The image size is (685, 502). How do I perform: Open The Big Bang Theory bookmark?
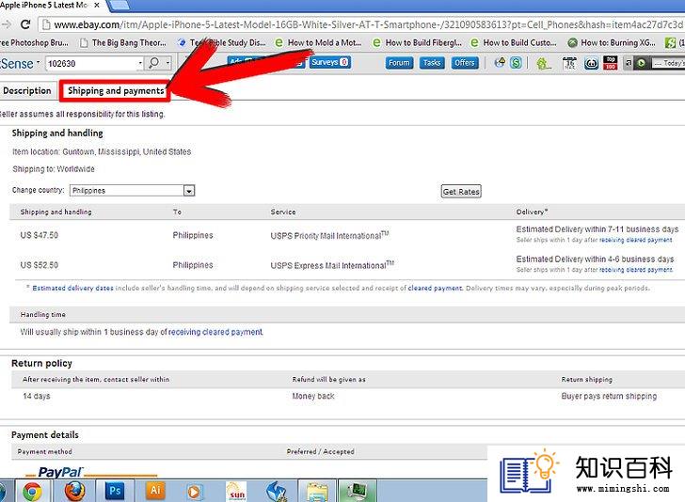pos(123,43)
